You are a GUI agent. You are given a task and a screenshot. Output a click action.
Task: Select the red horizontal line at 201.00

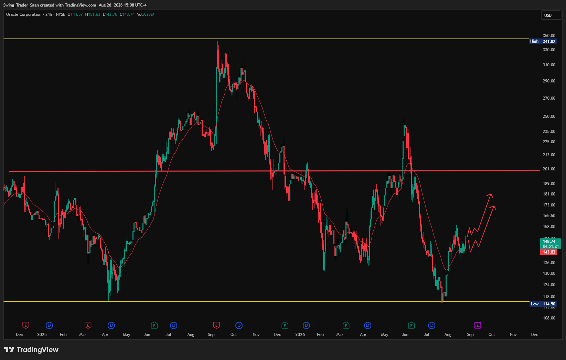pos(274,171)
